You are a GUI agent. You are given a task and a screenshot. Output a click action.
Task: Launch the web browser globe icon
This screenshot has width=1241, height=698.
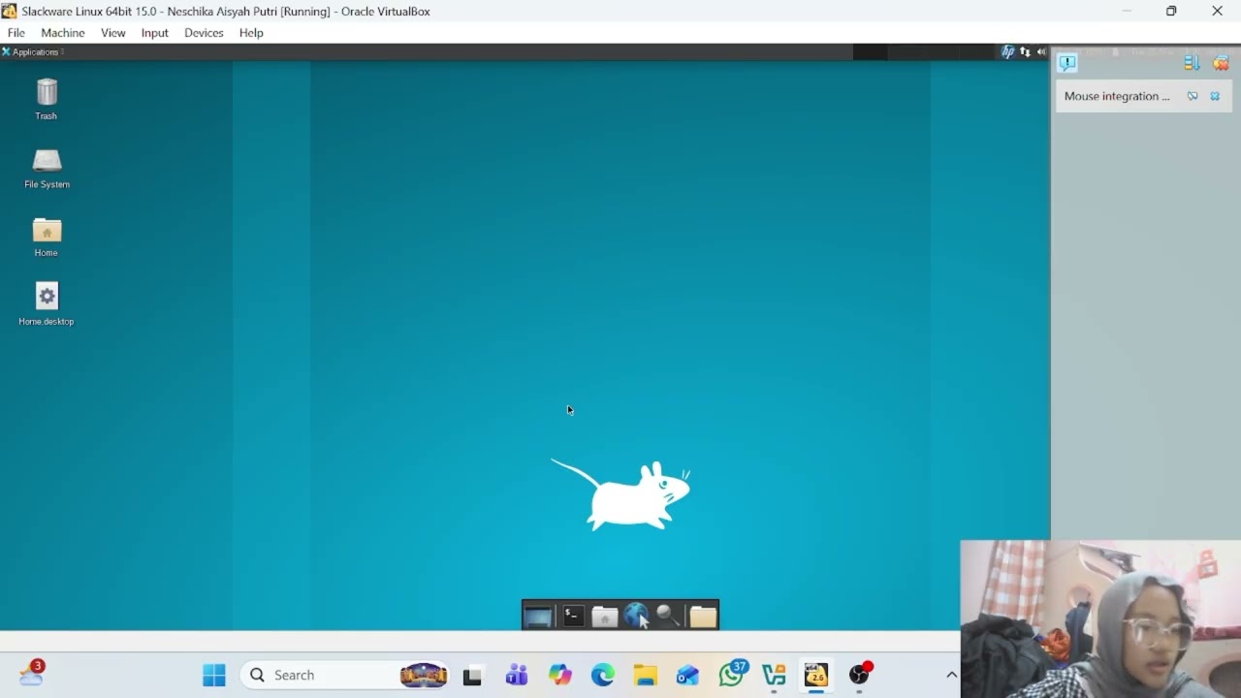[637, 617]
